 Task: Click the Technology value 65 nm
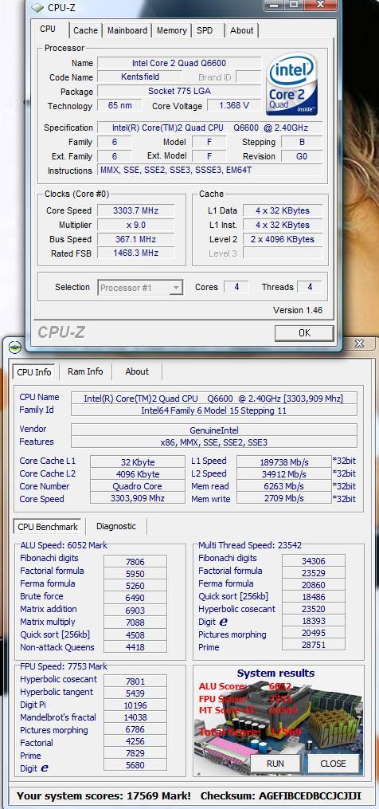point(119,105)
